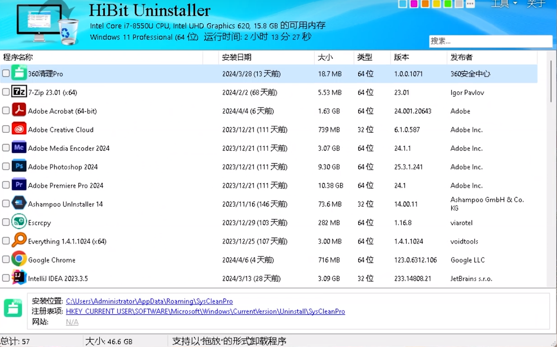
Task: Click the Ashampoo UnInstaller icon
Action: coord(19,203)
